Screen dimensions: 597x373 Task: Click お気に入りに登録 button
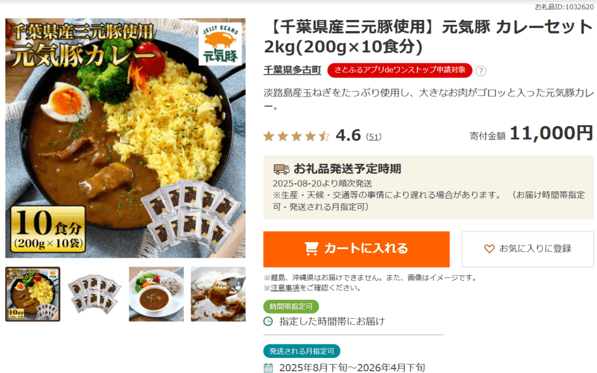pyautogui.click(x=528, y=249)
